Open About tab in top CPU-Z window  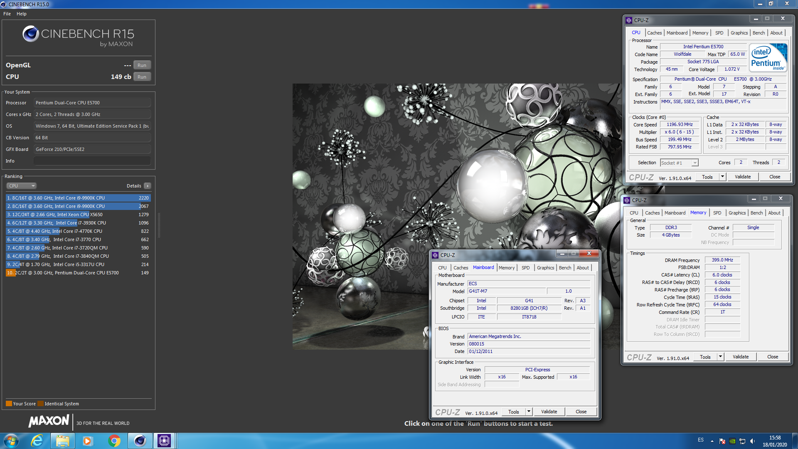coord(776,33)
